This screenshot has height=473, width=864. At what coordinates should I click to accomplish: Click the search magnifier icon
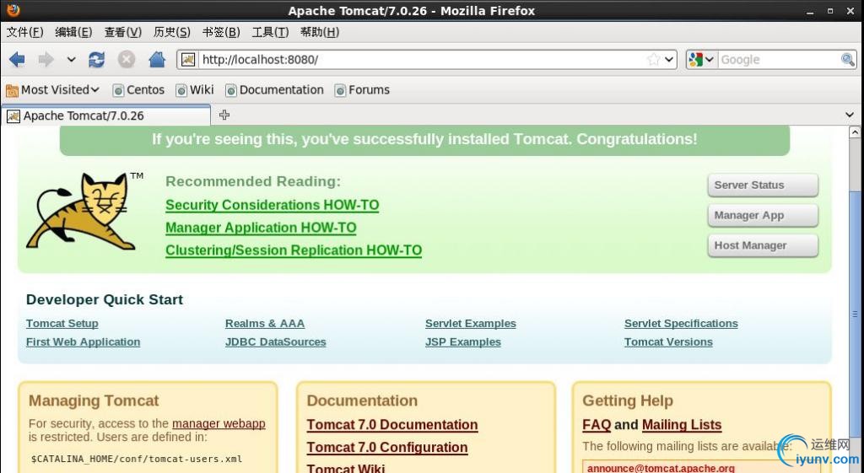pos(847,60)
